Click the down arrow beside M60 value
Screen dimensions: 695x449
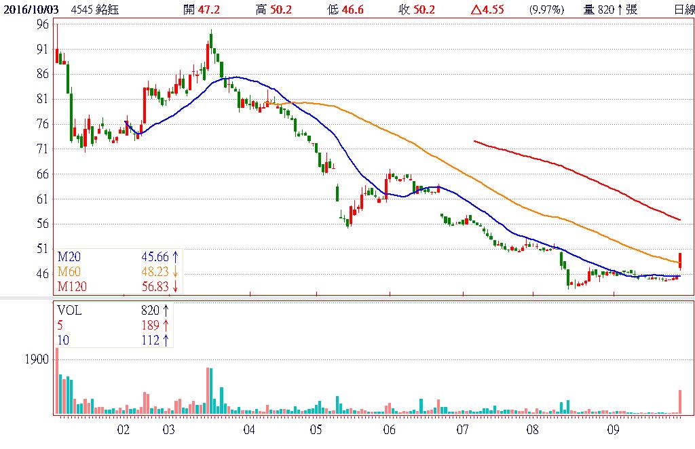point(175,272)
